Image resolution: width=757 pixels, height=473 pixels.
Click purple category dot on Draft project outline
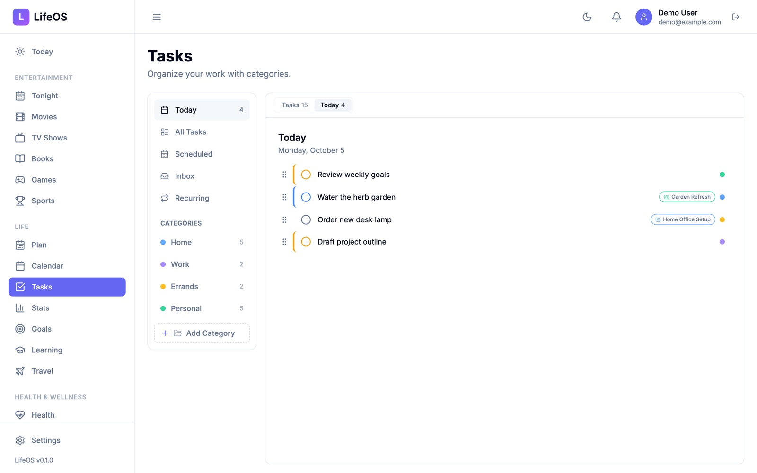[x=722, y=242]
